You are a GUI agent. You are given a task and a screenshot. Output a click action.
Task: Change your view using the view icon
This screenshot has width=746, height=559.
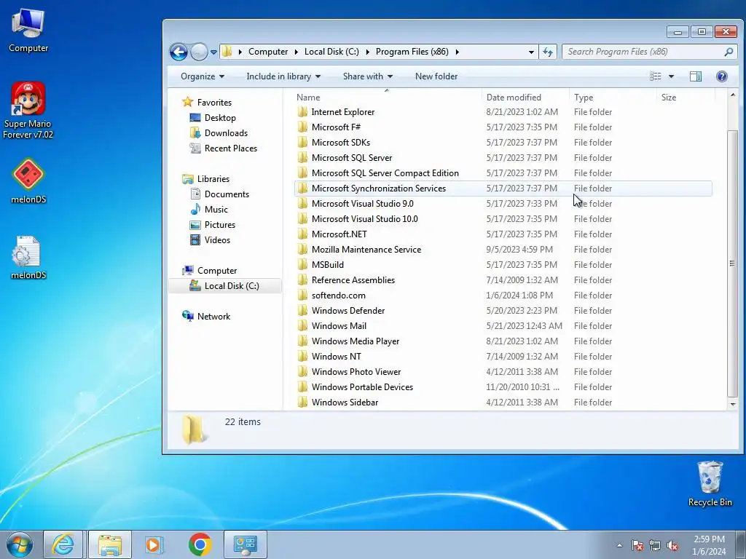656,76
